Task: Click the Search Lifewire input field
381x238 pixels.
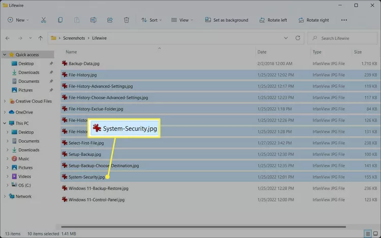Action: click(345, 38)
